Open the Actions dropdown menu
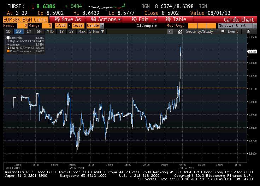The width and height of the screenshot is (260, 186). coord(106,19)
